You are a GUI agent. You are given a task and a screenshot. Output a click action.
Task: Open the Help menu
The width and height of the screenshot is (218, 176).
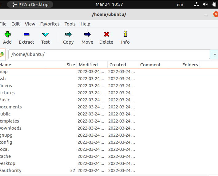click(85, 24)
